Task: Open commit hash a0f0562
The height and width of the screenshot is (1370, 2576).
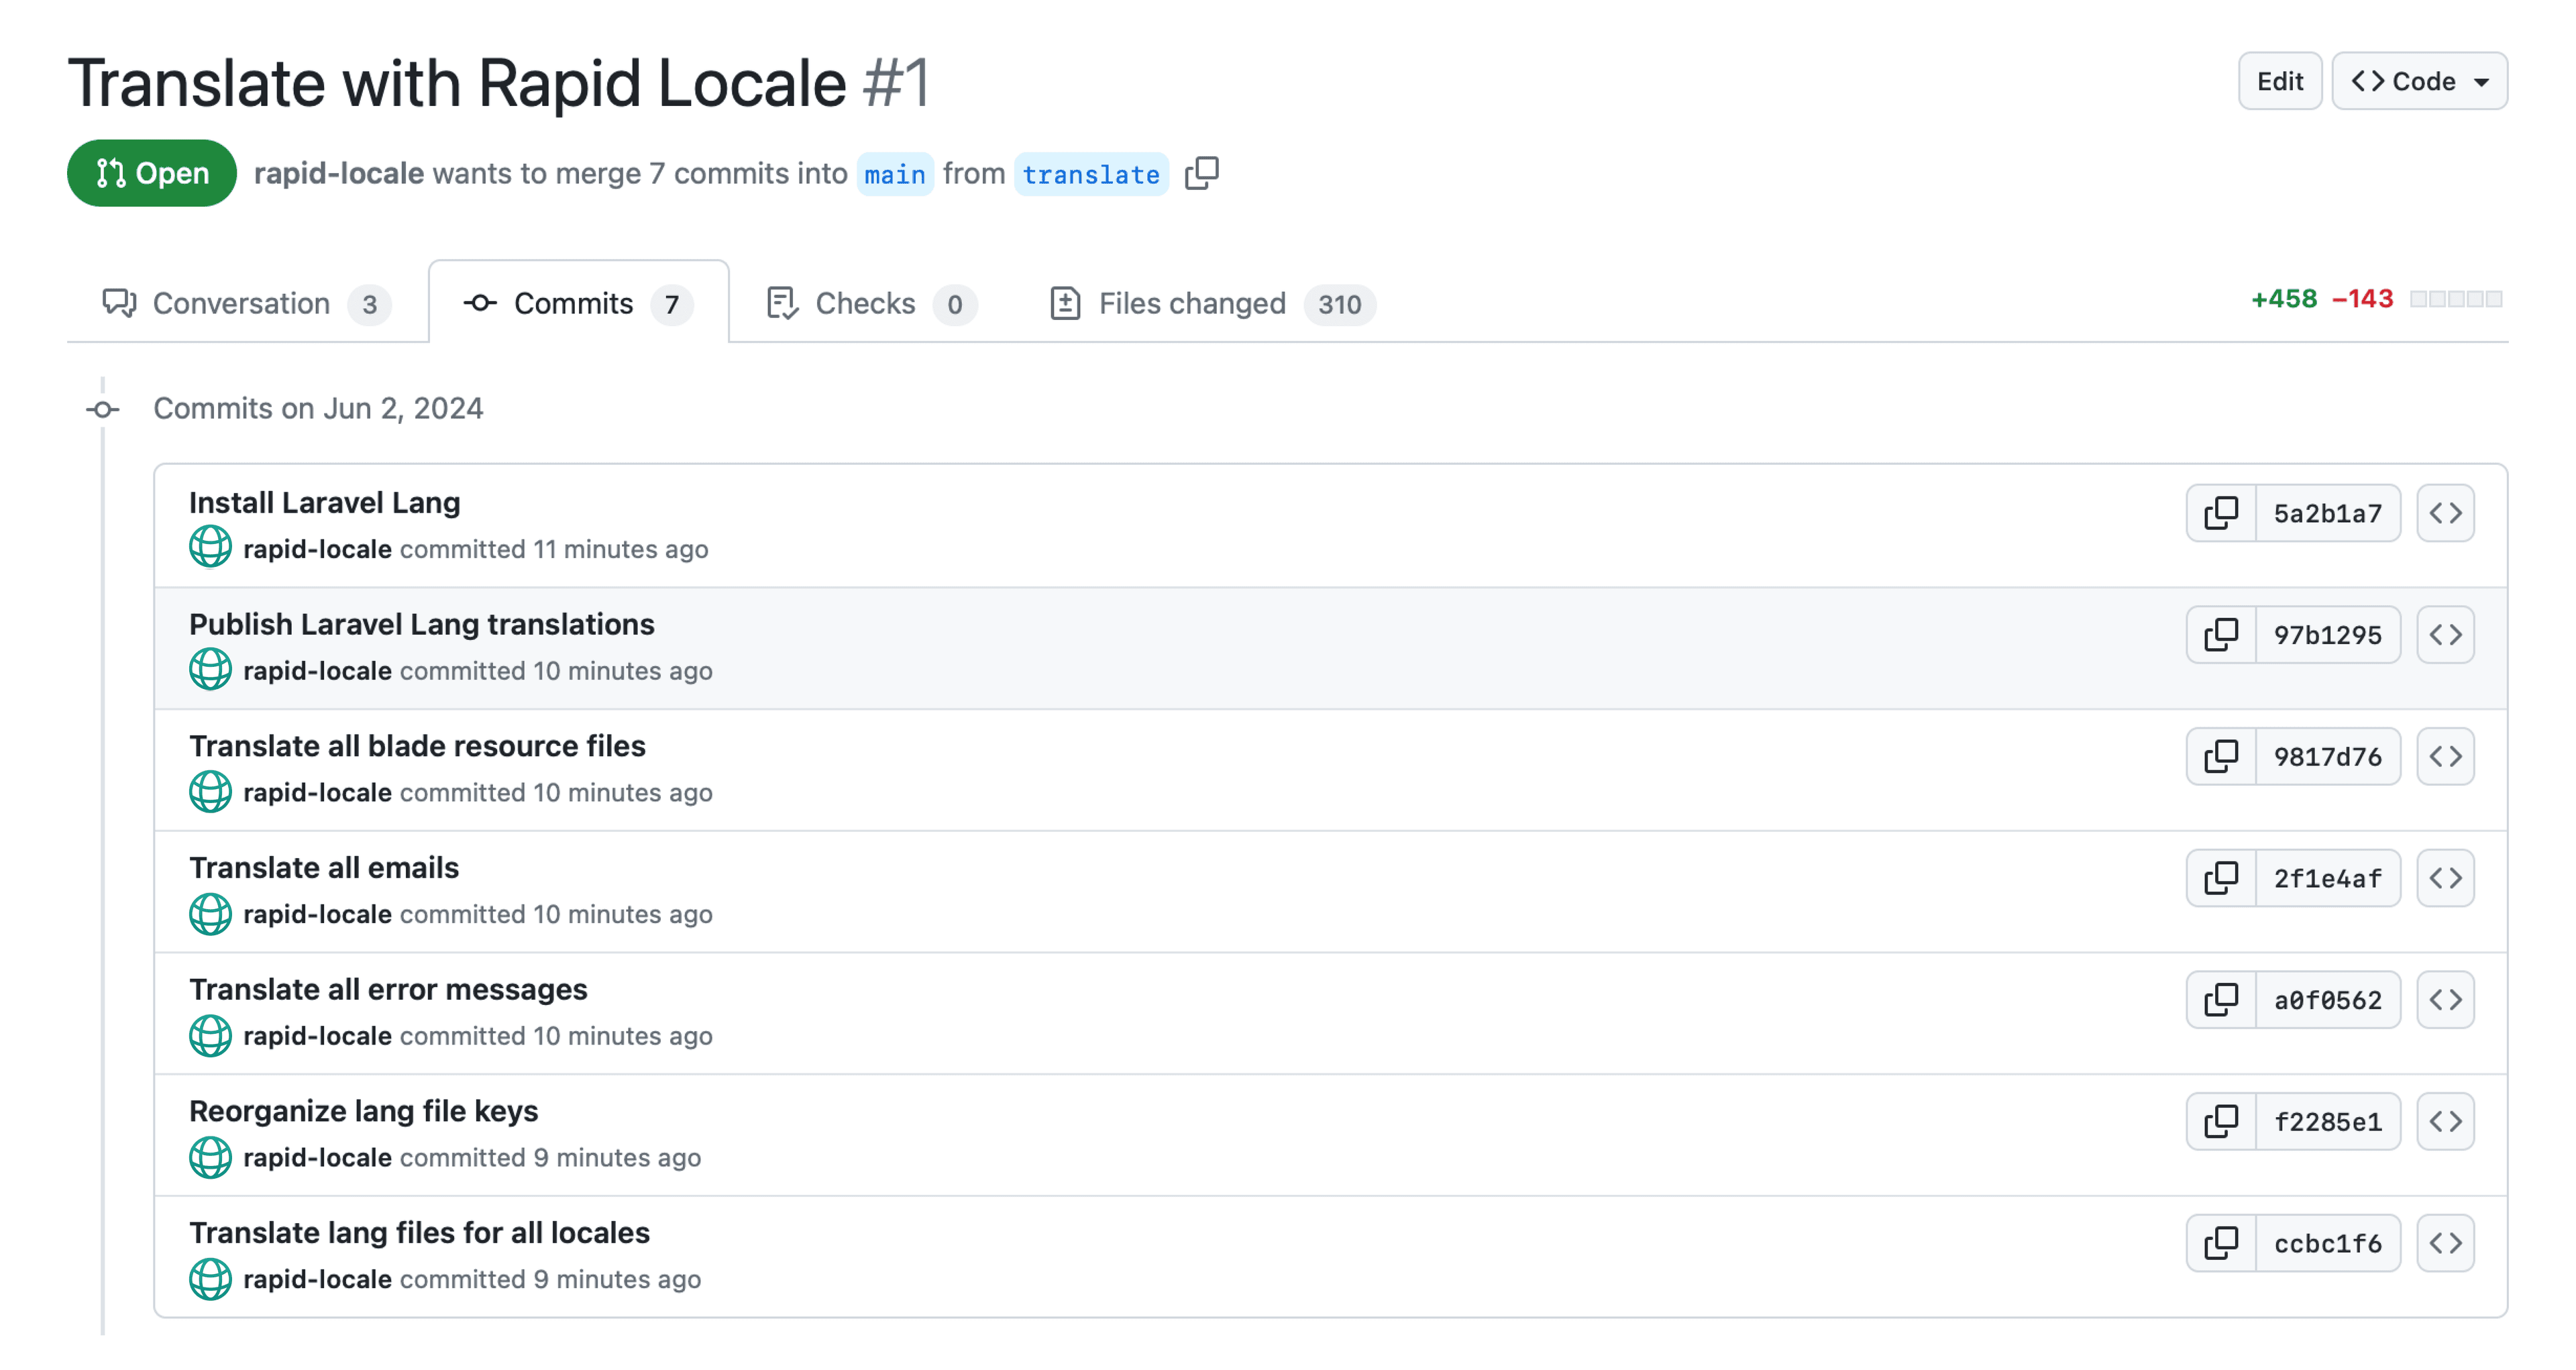Action: (2327, 1000)
